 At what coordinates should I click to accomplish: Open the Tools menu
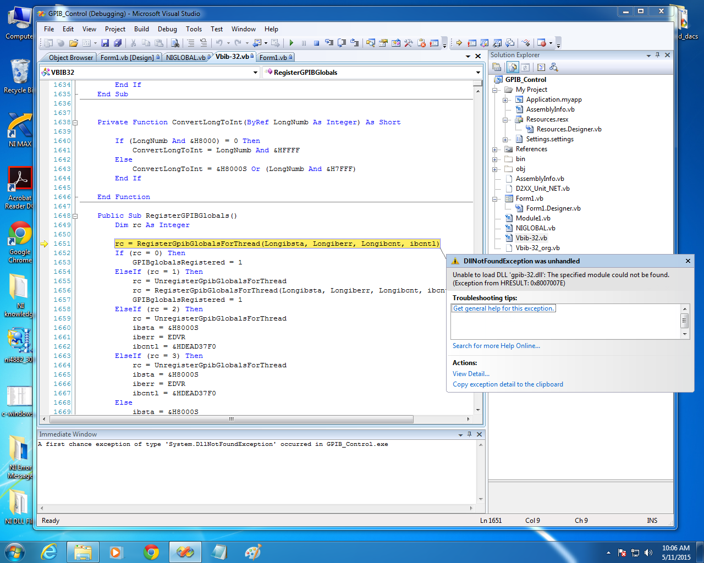pyautogui.click(x=194, y=29)
